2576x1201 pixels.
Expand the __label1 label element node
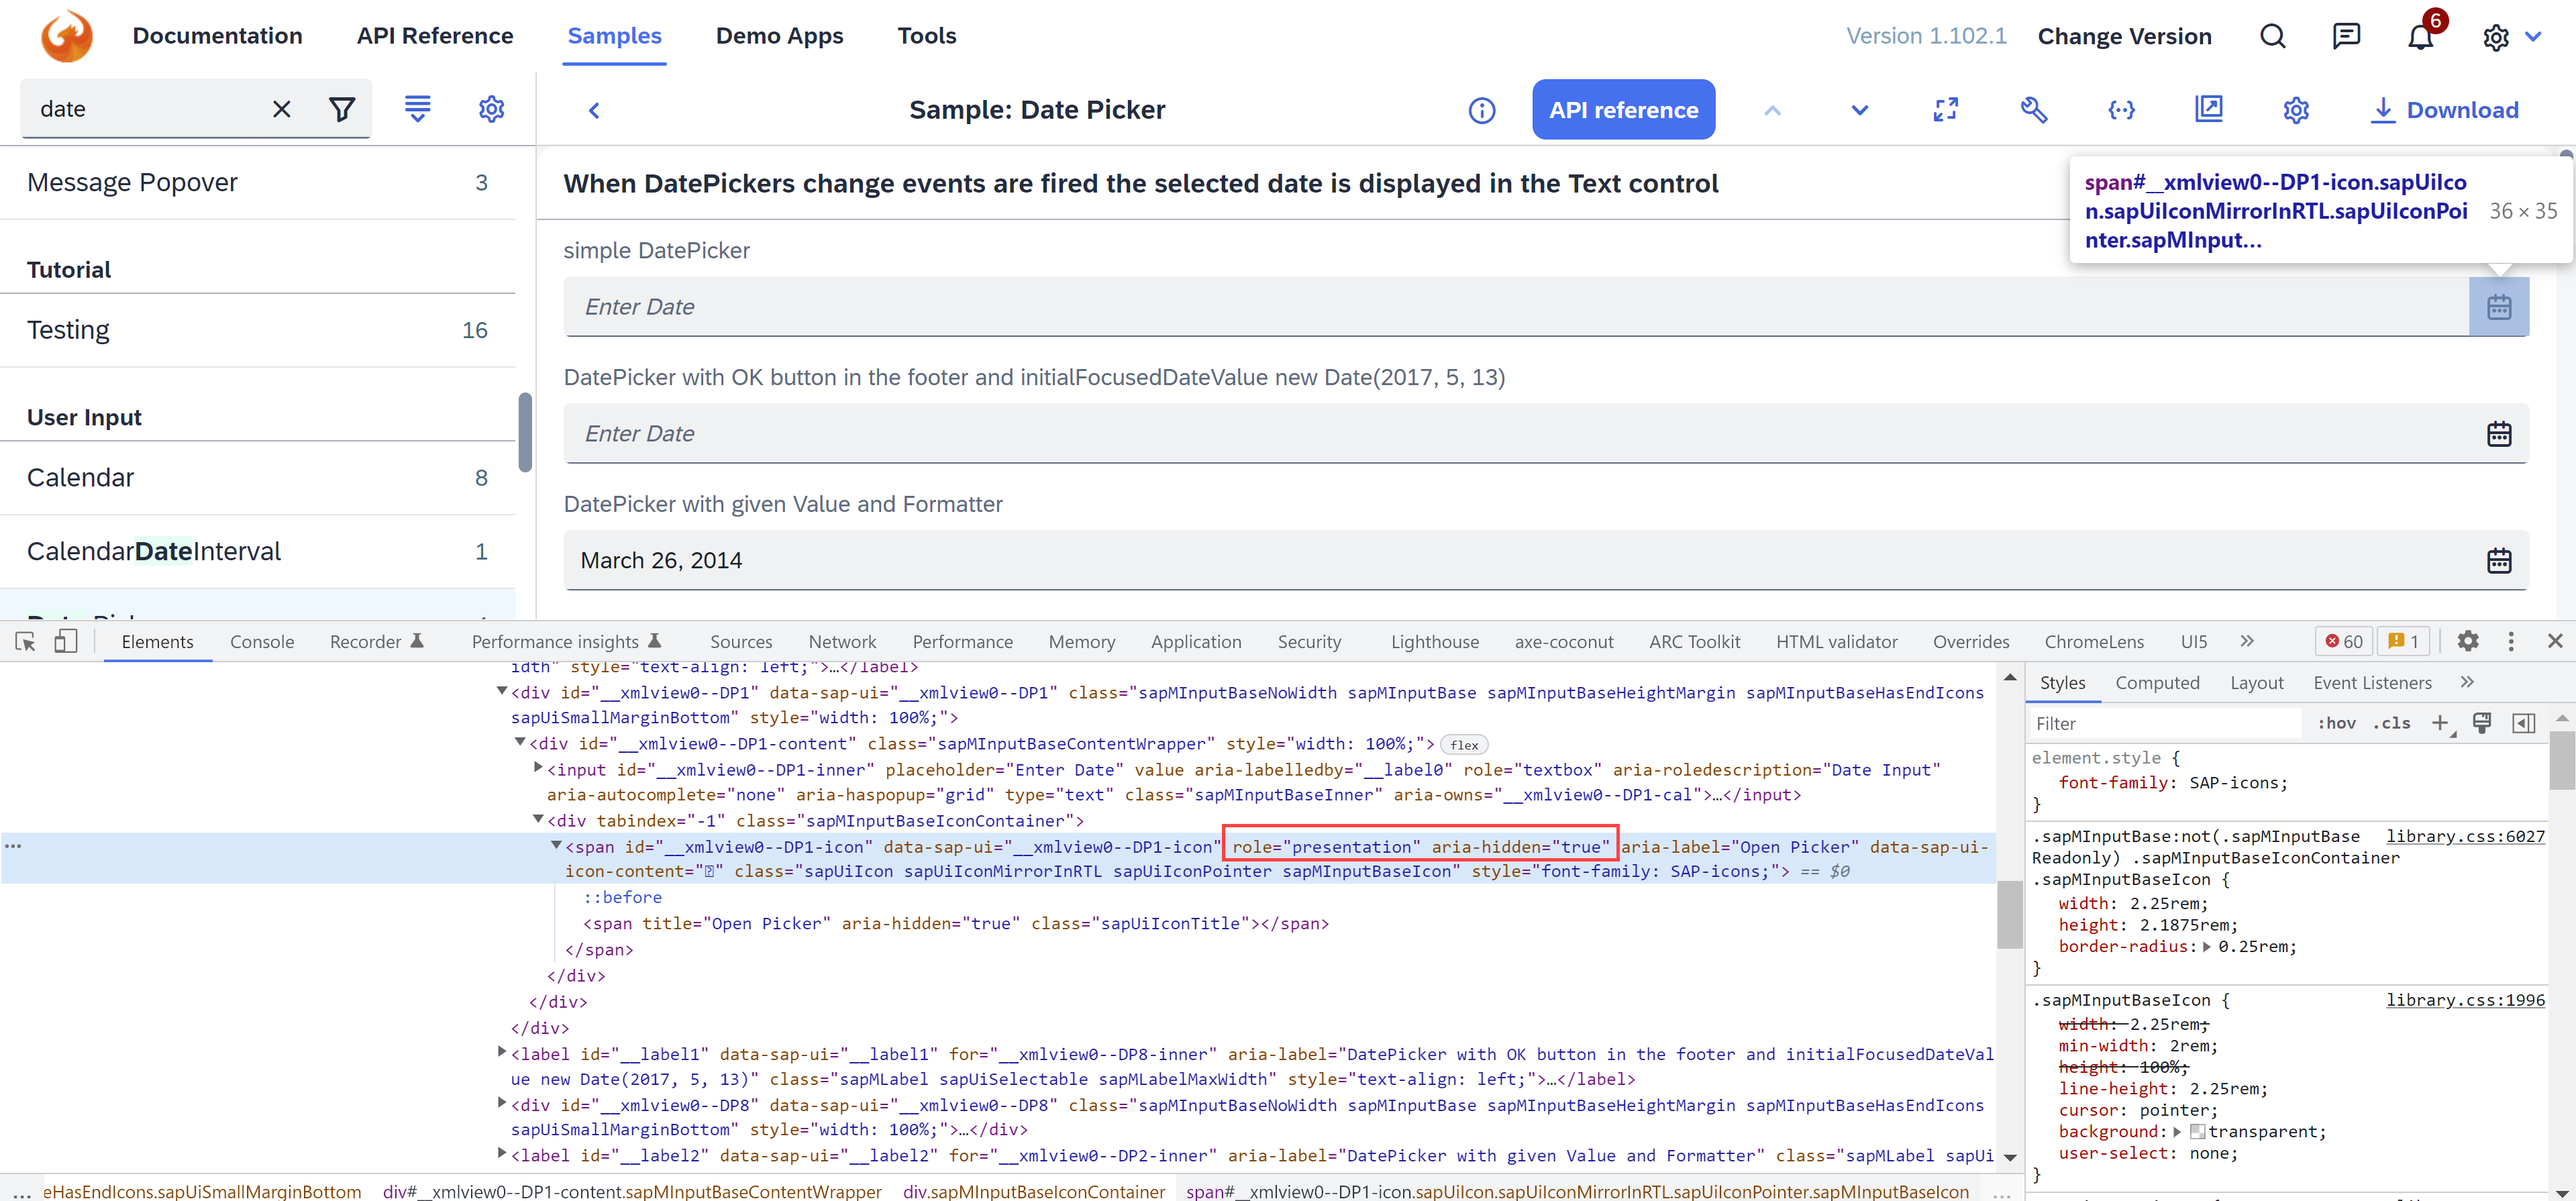[x=502, y=1053]
